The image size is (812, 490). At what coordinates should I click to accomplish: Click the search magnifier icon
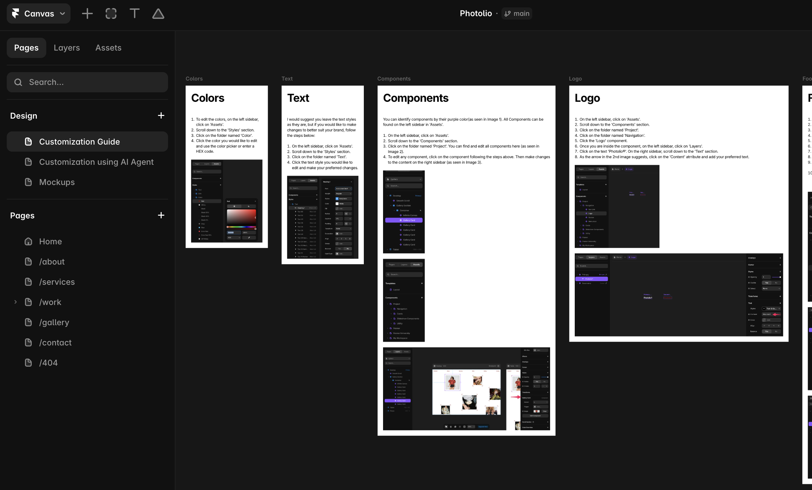18,82
